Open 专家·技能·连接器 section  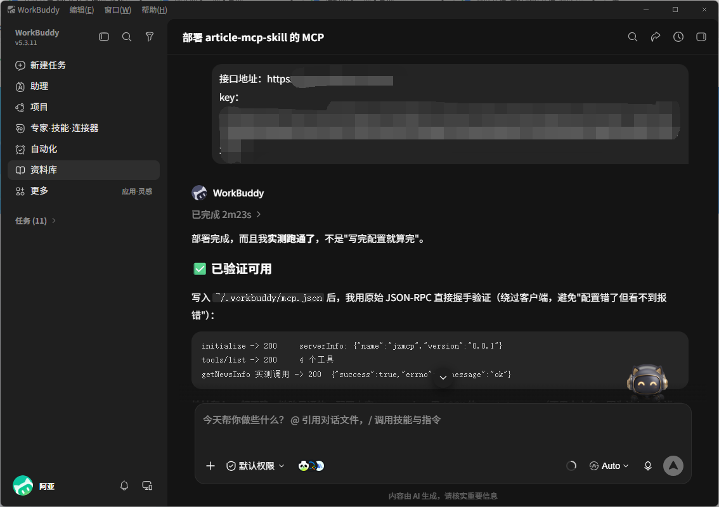click(x=84, y=128)
